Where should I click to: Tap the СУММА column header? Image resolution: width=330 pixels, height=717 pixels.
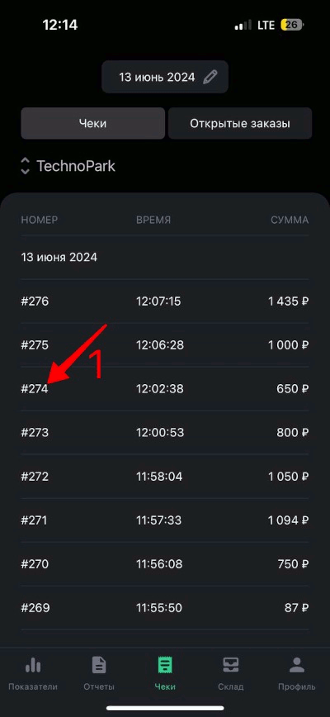pos(290,220)
